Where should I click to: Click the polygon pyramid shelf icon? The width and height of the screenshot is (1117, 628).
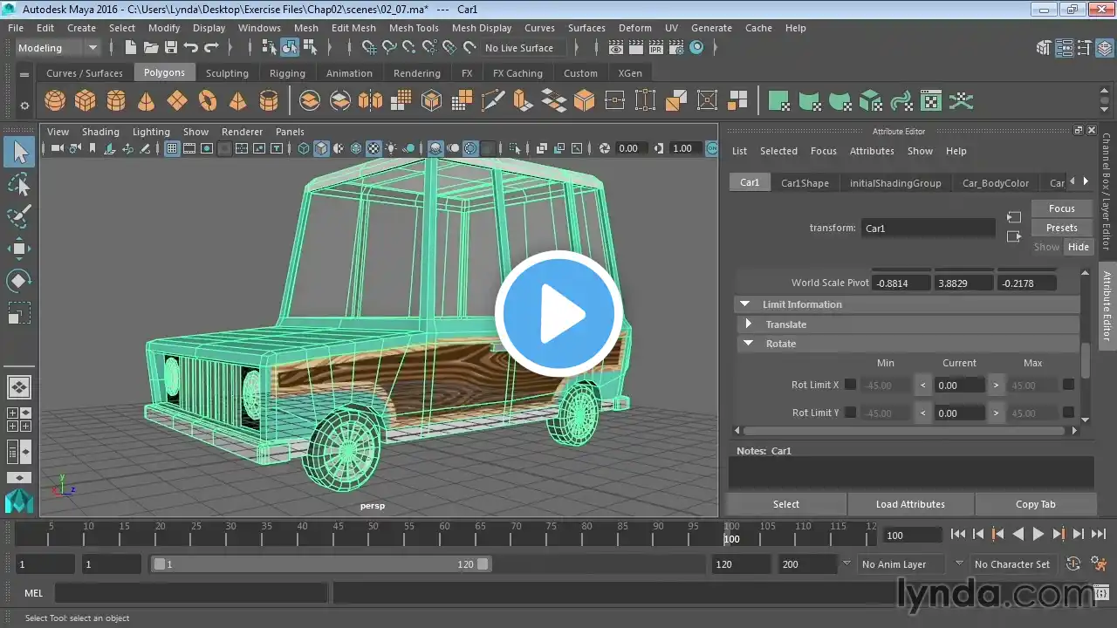(238, 101)
